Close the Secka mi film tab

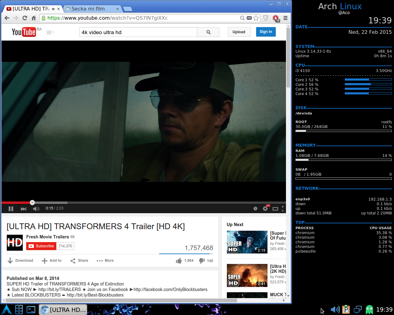[117, 9]
